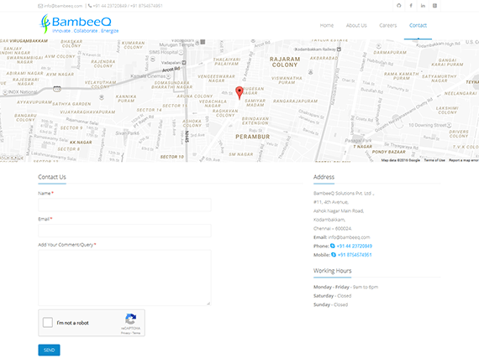
Task: Click the envelope icon beside info@bambeeq.com
Action: point(40,6)
